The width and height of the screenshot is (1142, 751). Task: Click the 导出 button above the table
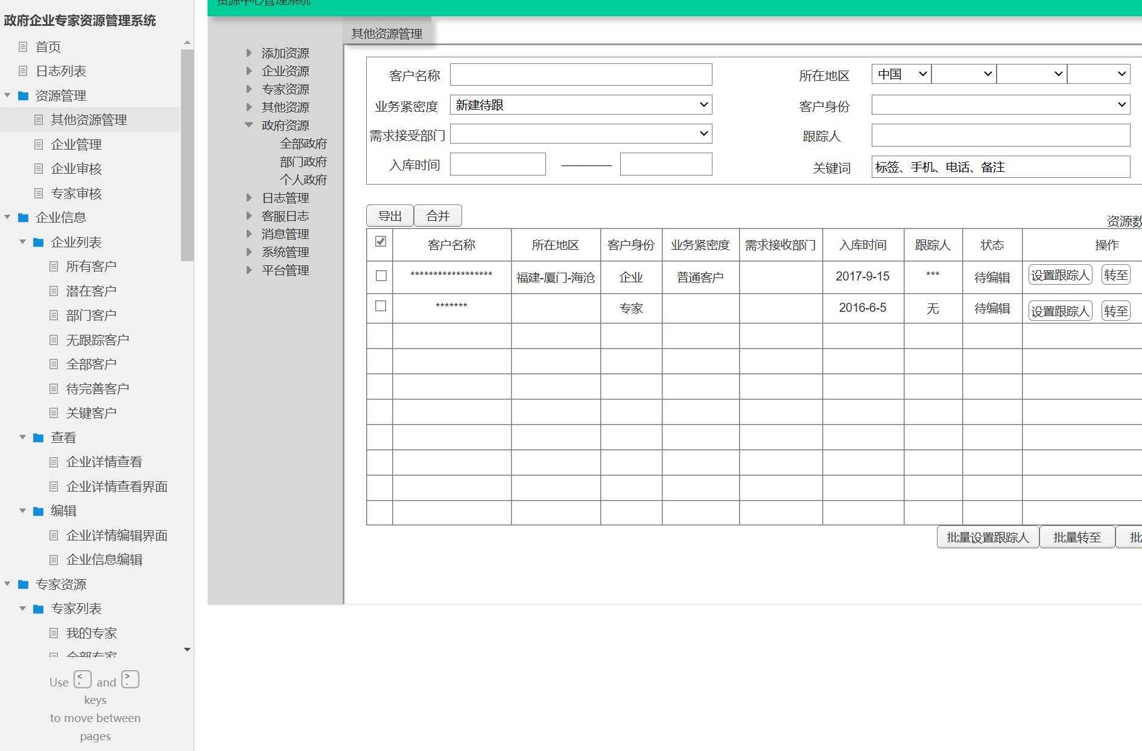(389, 215)
